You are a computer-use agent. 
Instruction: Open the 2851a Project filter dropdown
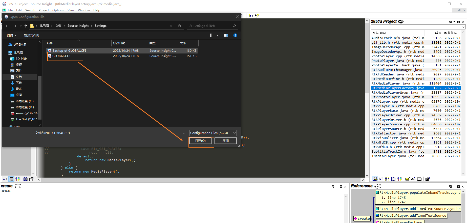click(x=463, y=27)
